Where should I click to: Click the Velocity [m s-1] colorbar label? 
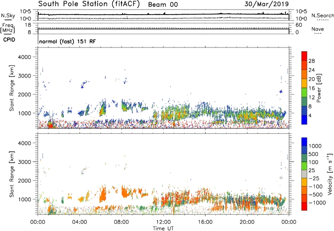[x=330, y=174]
